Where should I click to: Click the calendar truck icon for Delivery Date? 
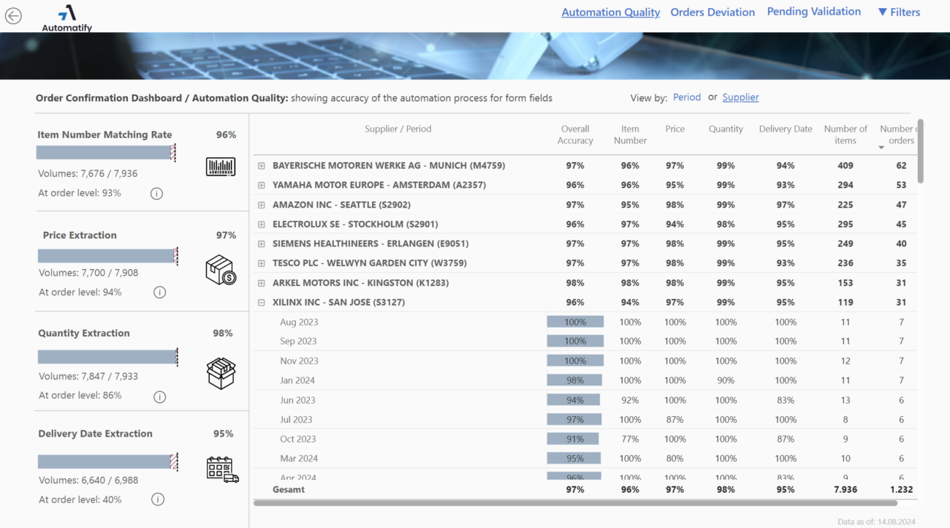(222, 469)
